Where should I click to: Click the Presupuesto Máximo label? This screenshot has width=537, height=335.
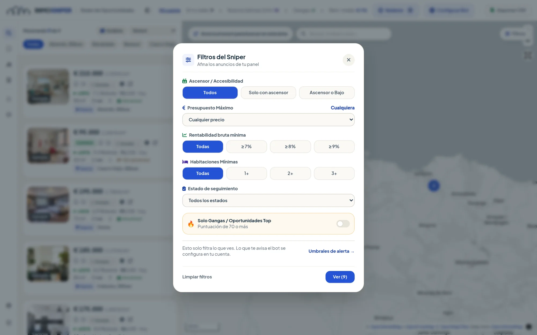(x=210, y=108)
